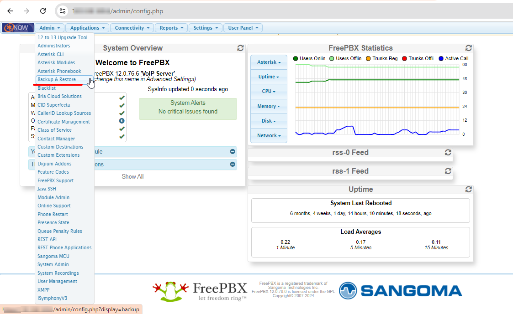Open CID Superfecta menu entry
513x314 pixels.
(x=53, y=105)
